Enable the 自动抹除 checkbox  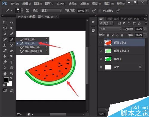[x=100, y=10]
